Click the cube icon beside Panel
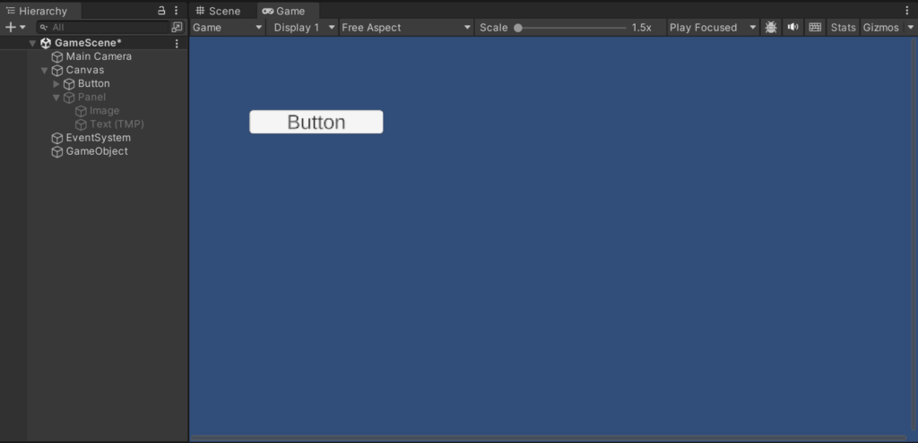The height and width of the screenshot is (443, 918). pos(69,97)
